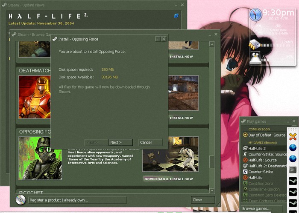Click the CD icon beside Register a product

coord(21,199)
